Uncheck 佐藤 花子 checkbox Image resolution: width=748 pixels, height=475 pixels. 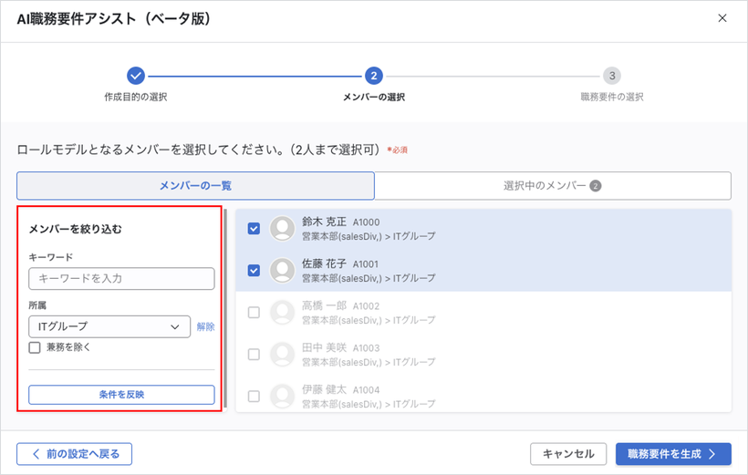254,271
